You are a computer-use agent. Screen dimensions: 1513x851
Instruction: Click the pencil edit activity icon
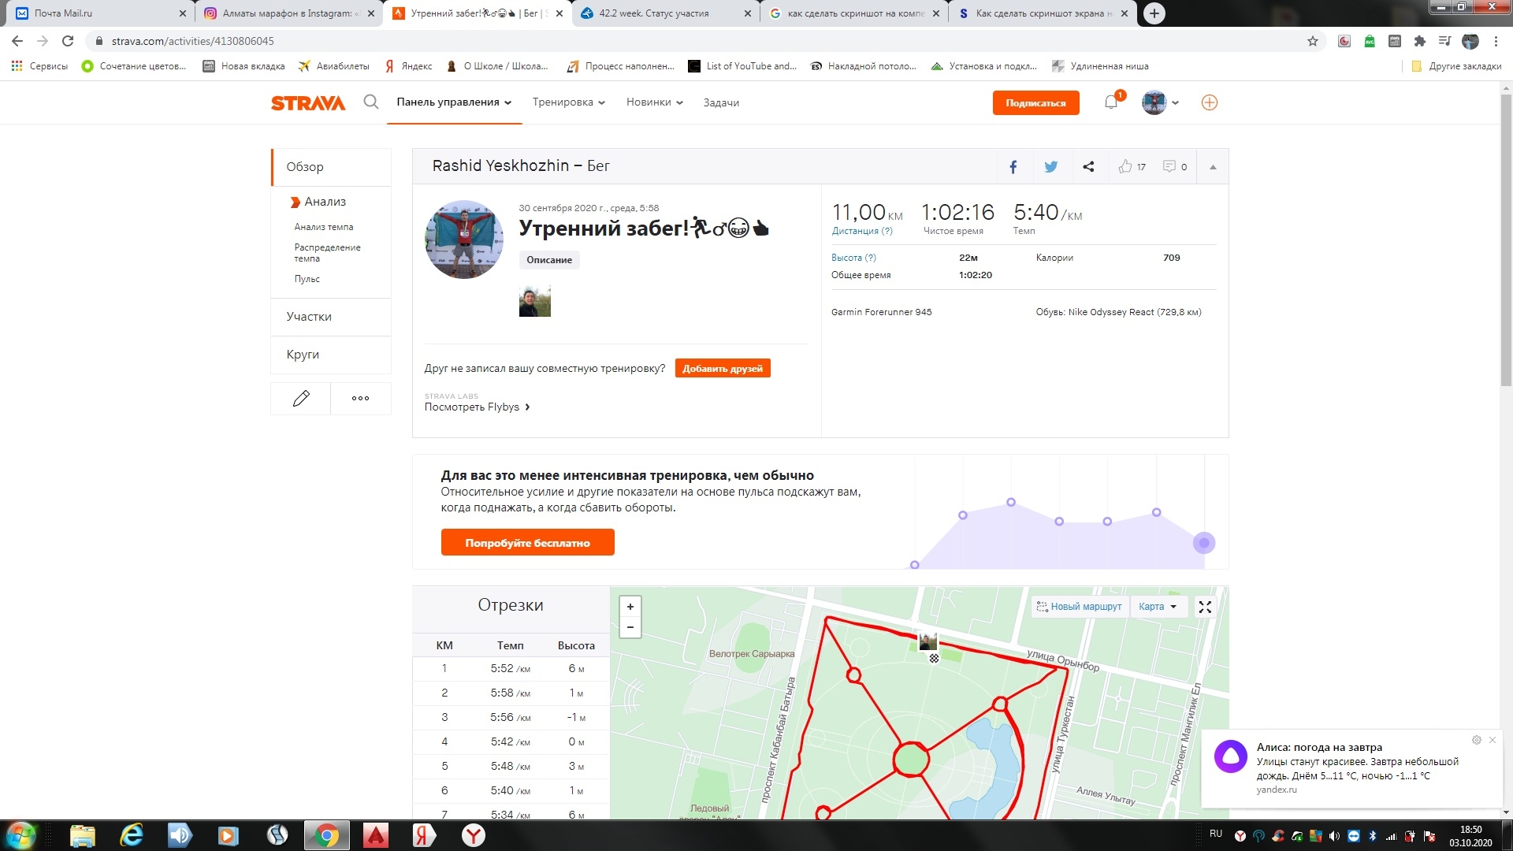301,399
